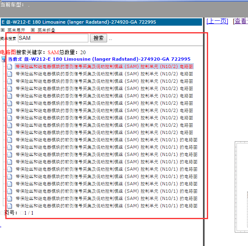Open the first (N10/1) 的电路图 entry in list
248x246 pixels.
(x=106, y=140)
